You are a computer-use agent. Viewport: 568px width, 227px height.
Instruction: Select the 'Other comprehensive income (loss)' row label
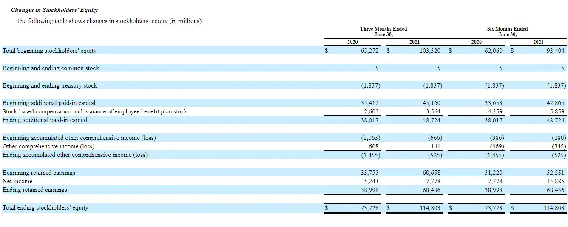[x=48, y=146]
